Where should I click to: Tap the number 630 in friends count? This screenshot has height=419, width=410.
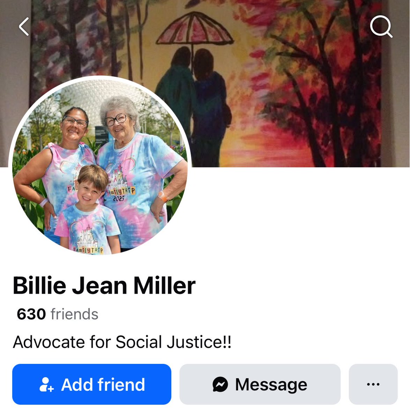click(x=31, y=314)
